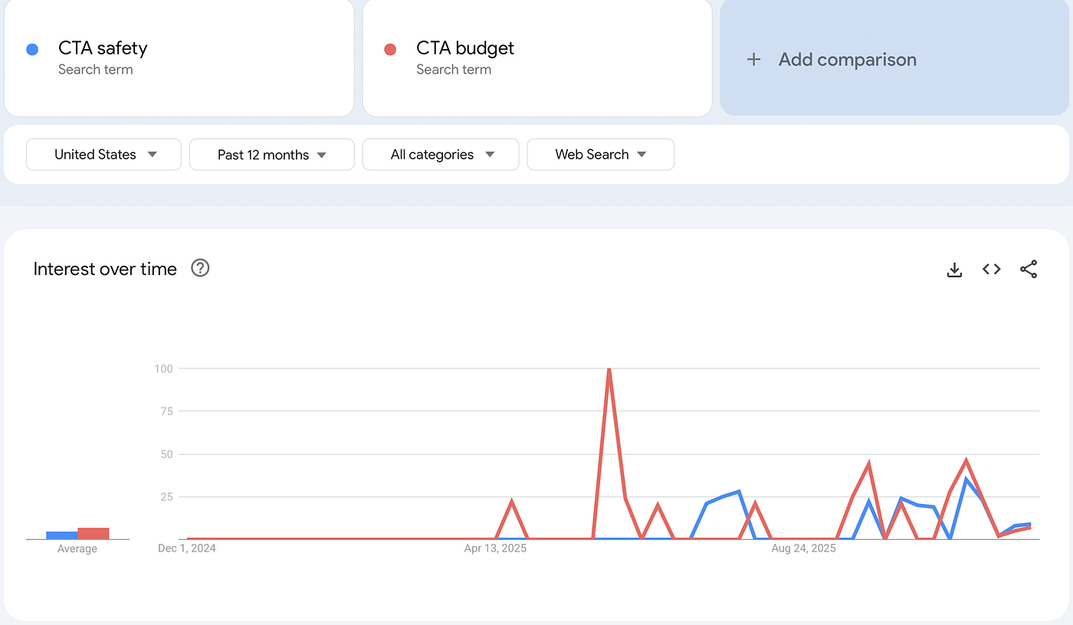Click the 100 y-axis label
The width and height of the screenshot is (1073, 625).
(163, 368)
